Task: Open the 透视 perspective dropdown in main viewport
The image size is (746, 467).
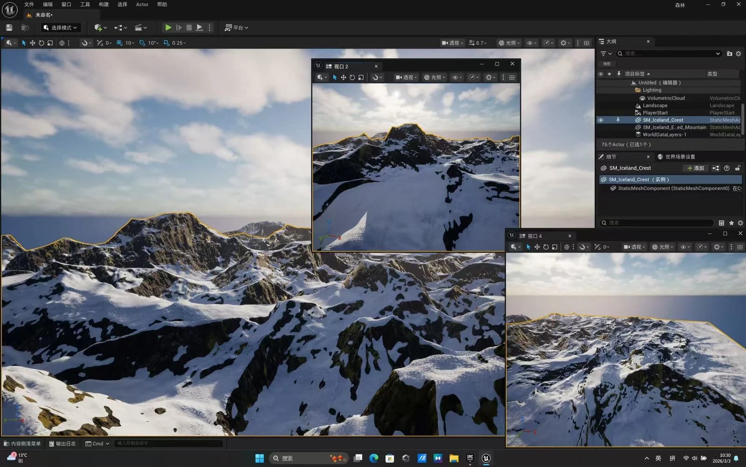Action: click(x=452, y=43)
